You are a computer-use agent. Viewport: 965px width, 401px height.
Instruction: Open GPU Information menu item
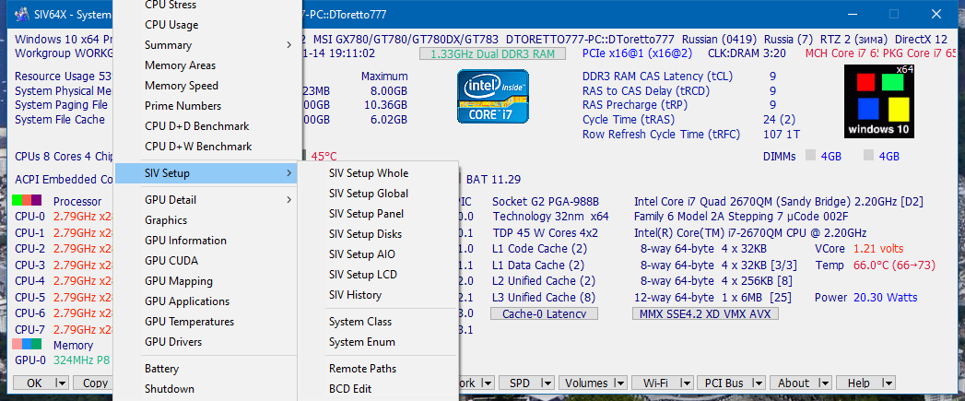click(x=207, y=241)
